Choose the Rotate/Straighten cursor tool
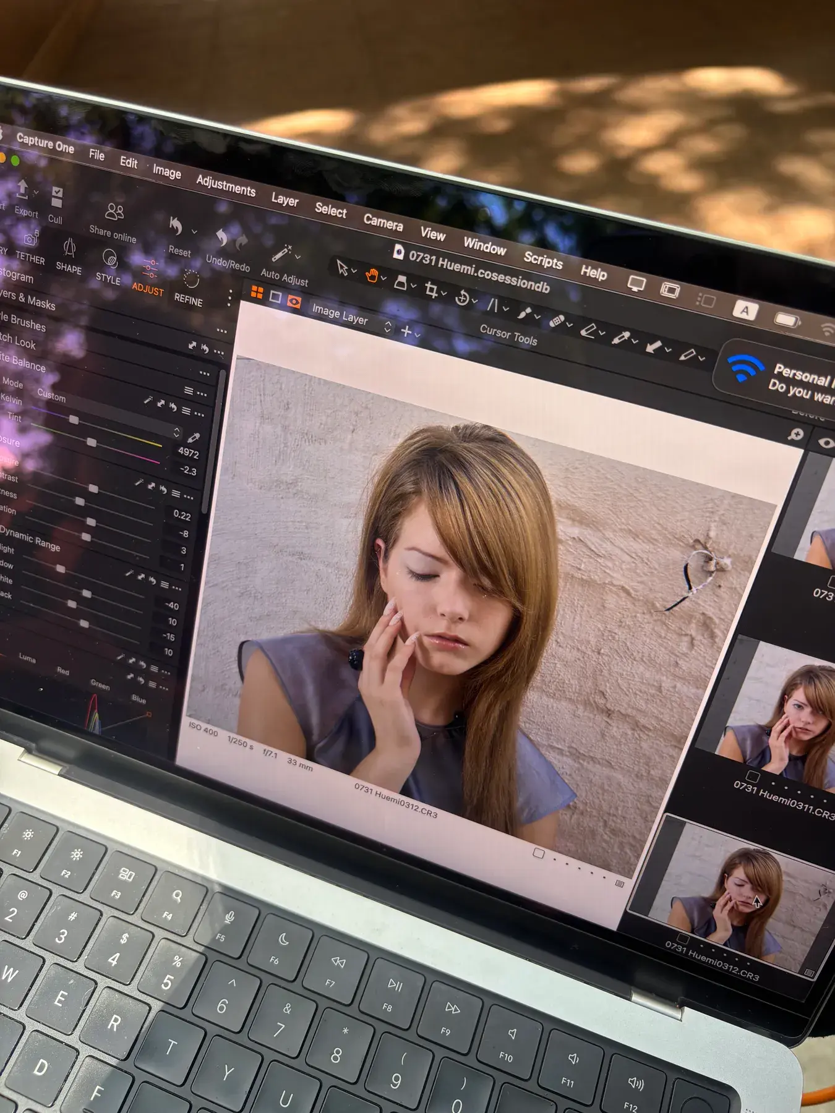Image resolution: width=835 pixels, height=1113 pixels. 462,297
